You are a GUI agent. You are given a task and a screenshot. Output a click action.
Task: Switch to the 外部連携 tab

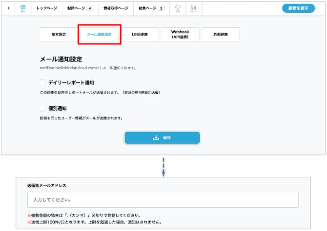coord(221,35)
